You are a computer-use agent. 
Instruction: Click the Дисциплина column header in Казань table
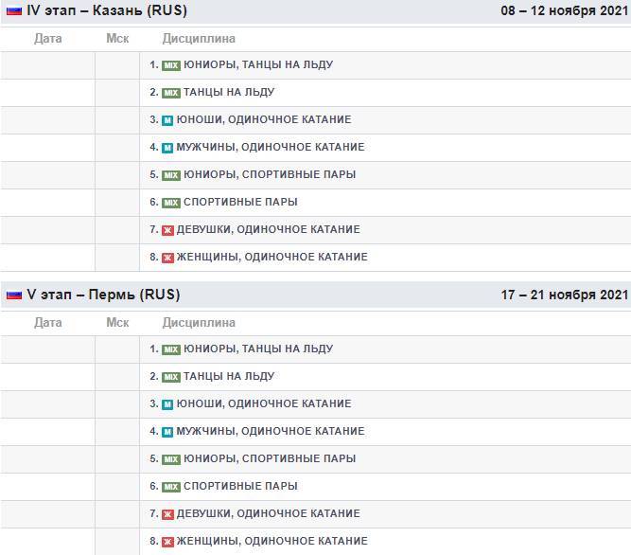point(199,39)
